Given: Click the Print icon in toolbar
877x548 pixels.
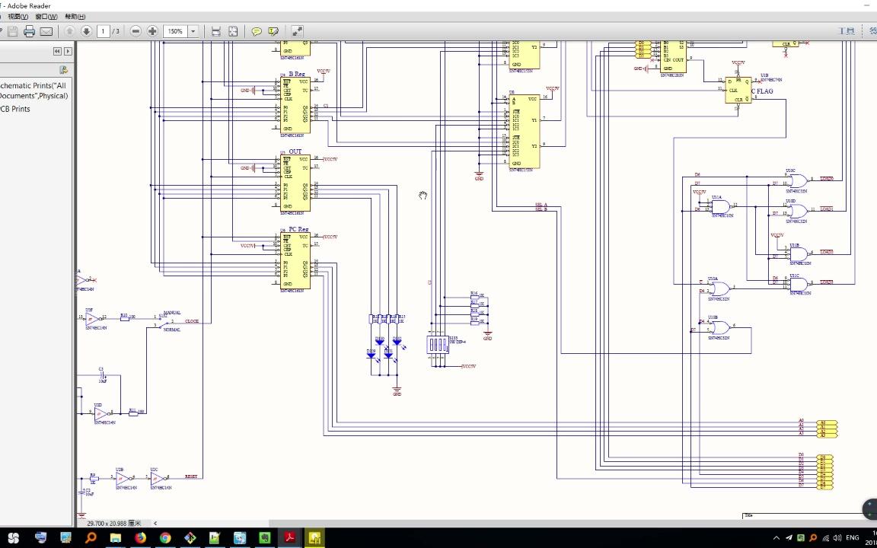Looking at the screenshot, I should point(29,31).
